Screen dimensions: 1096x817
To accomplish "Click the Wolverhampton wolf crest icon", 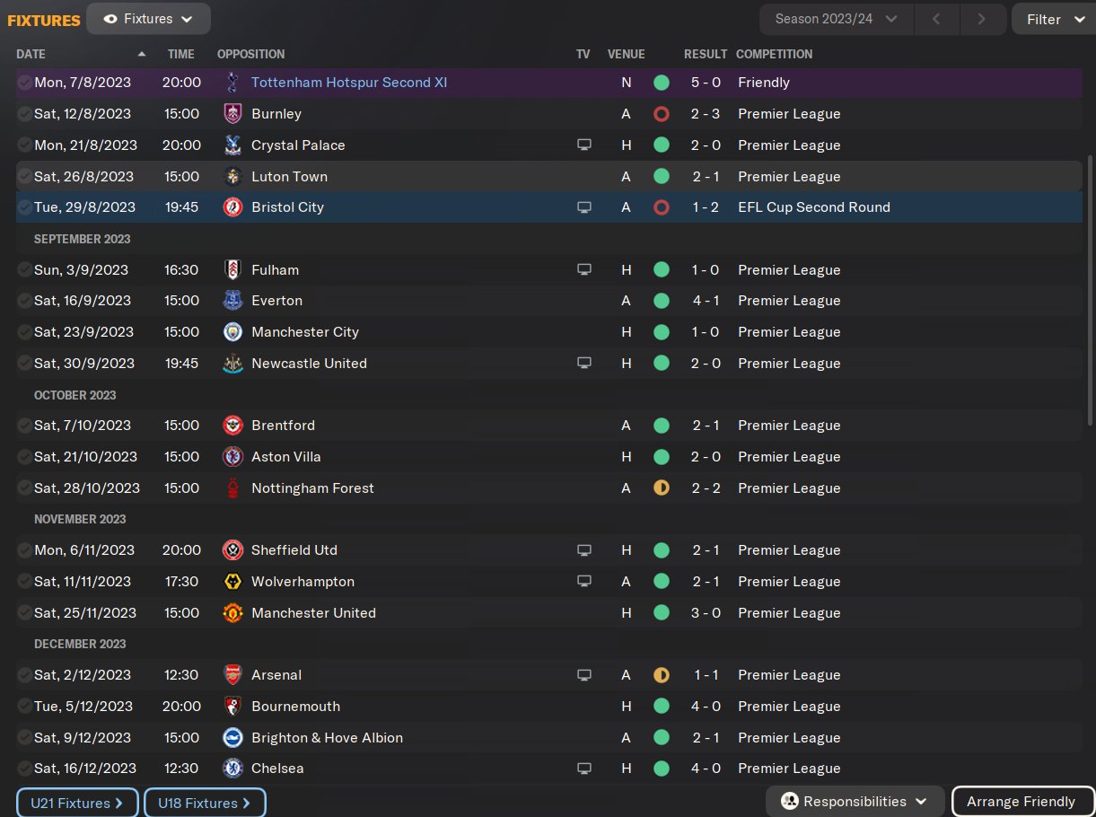I will [232, 582].
